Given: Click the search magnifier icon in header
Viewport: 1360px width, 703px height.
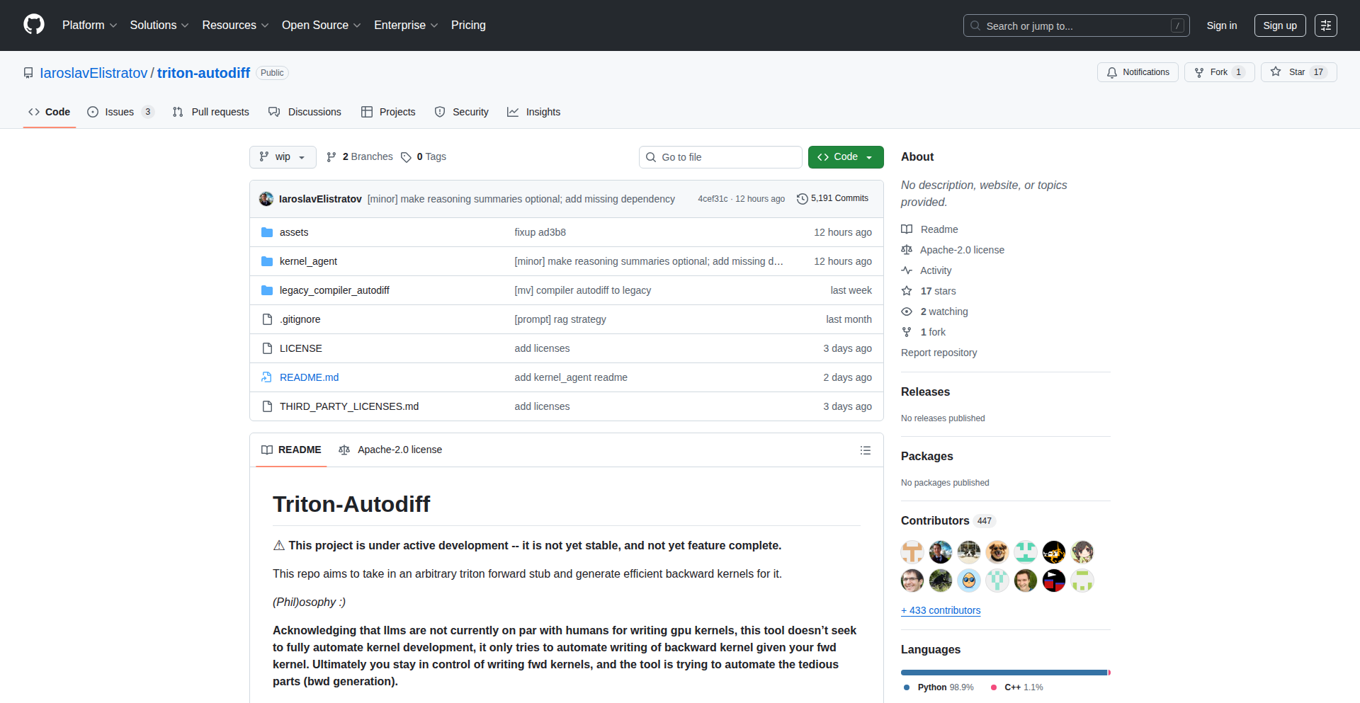Looking at the screenshot, I should click(x=975, y=25).
